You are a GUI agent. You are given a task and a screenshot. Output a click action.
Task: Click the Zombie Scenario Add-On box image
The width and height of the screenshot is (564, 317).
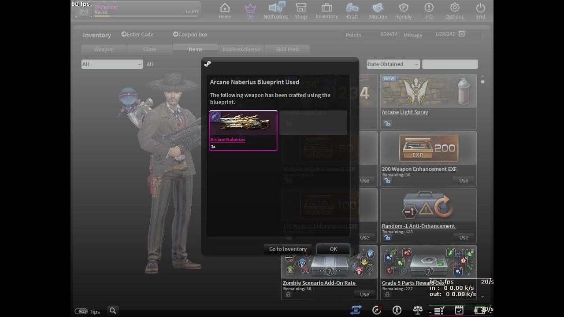pos(329,263)
